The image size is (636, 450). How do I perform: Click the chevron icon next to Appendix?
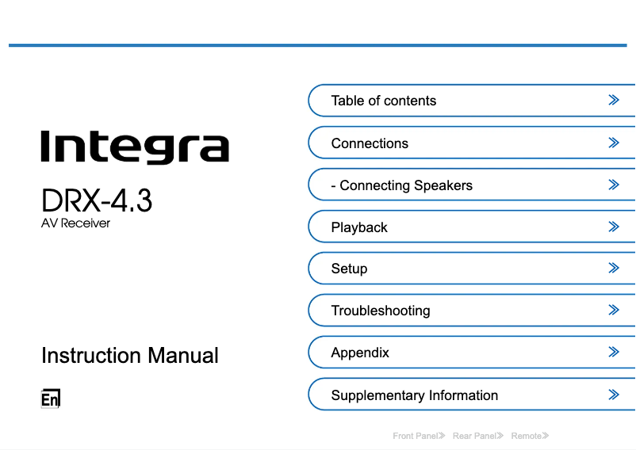click(x=613, y=353)
